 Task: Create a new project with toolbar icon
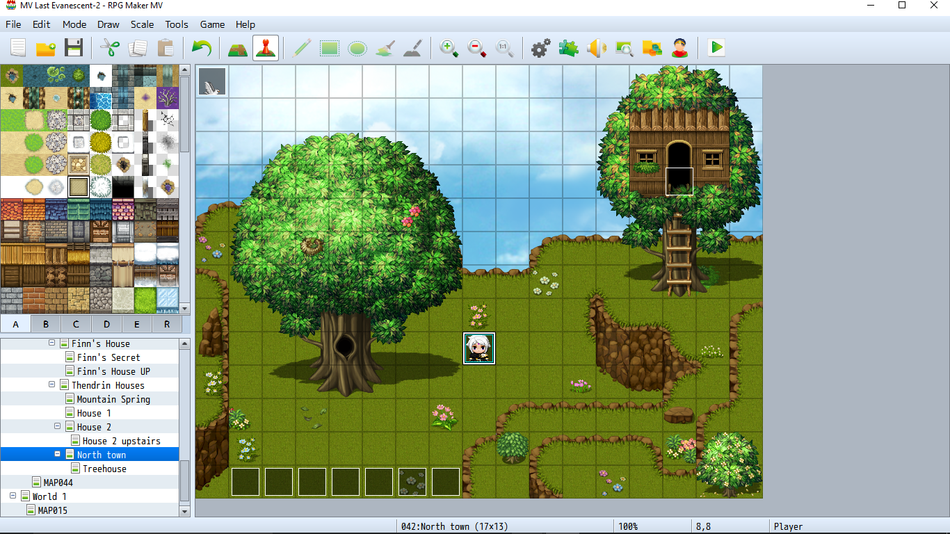18,48
